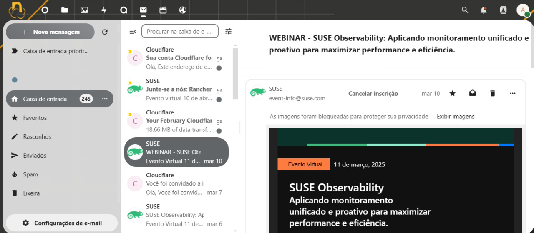Open more actions for the SUSE message
This screenshot has width=534, height=233.
[x=513, y=93]
